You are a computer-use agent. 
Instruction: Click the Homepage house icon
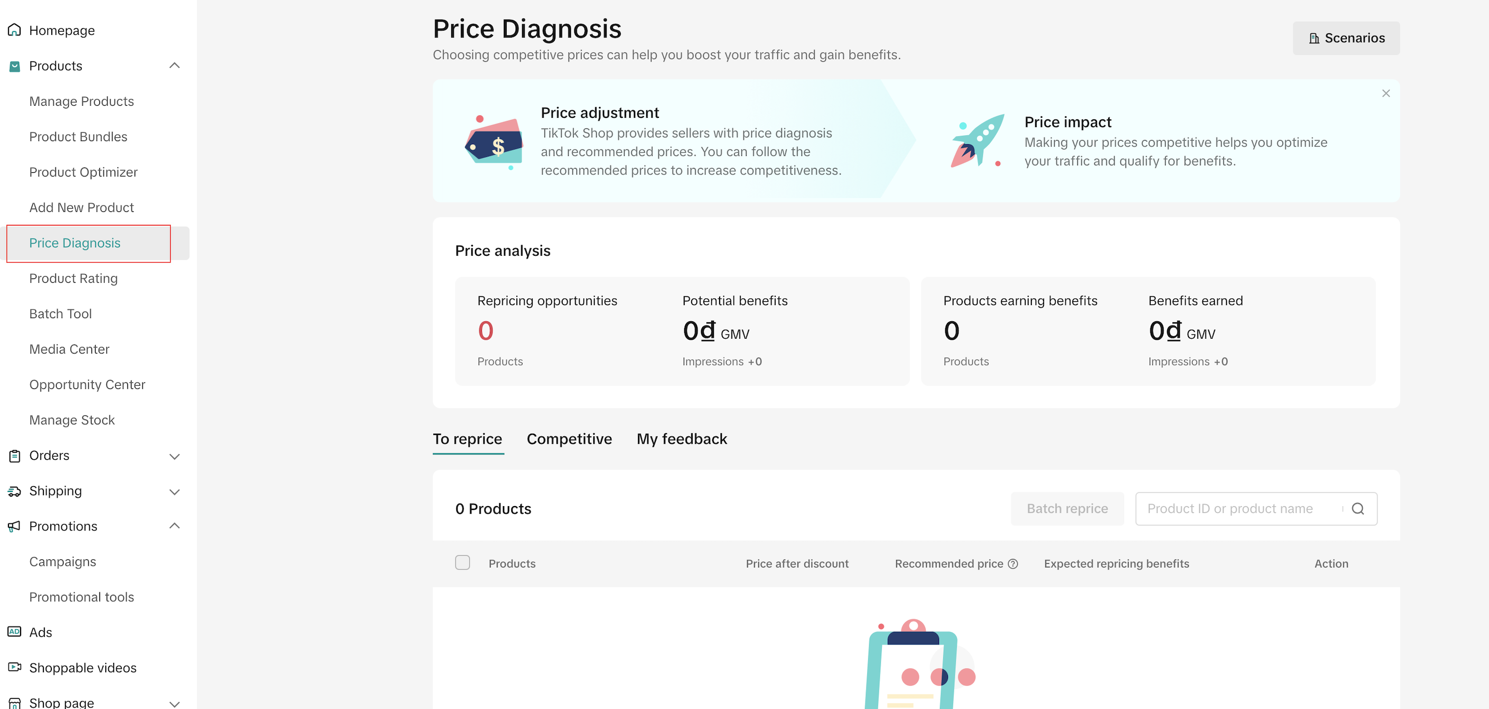14,30
